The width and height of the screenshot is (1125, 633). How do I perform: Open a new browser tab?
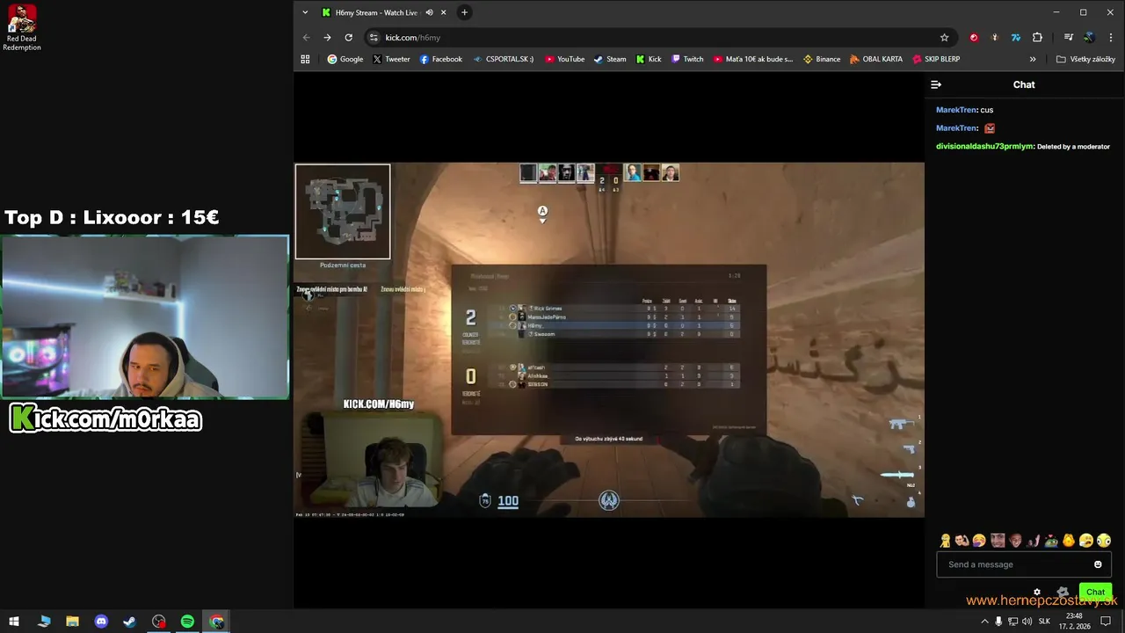[x=464, y=12]
